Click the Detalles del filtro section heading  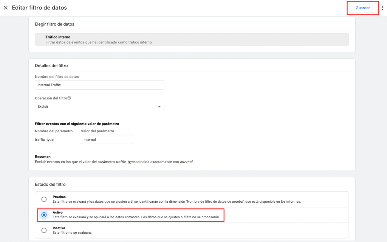[51, 66]
